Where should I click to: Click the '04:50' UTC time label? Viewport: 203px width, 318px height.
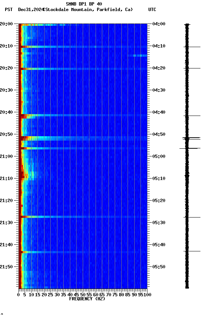pos(159,134)
